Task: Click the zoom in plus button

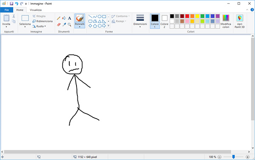Action: [x=247, y=157]
